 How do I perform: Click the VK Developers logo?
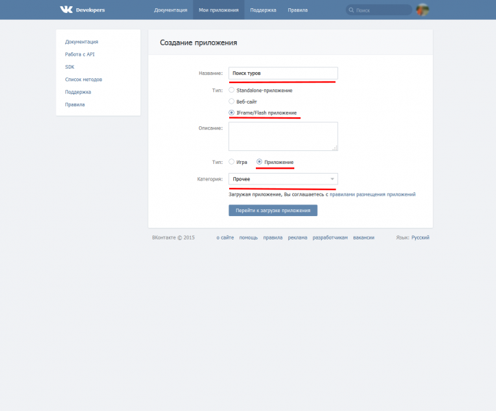click(82, 10)
